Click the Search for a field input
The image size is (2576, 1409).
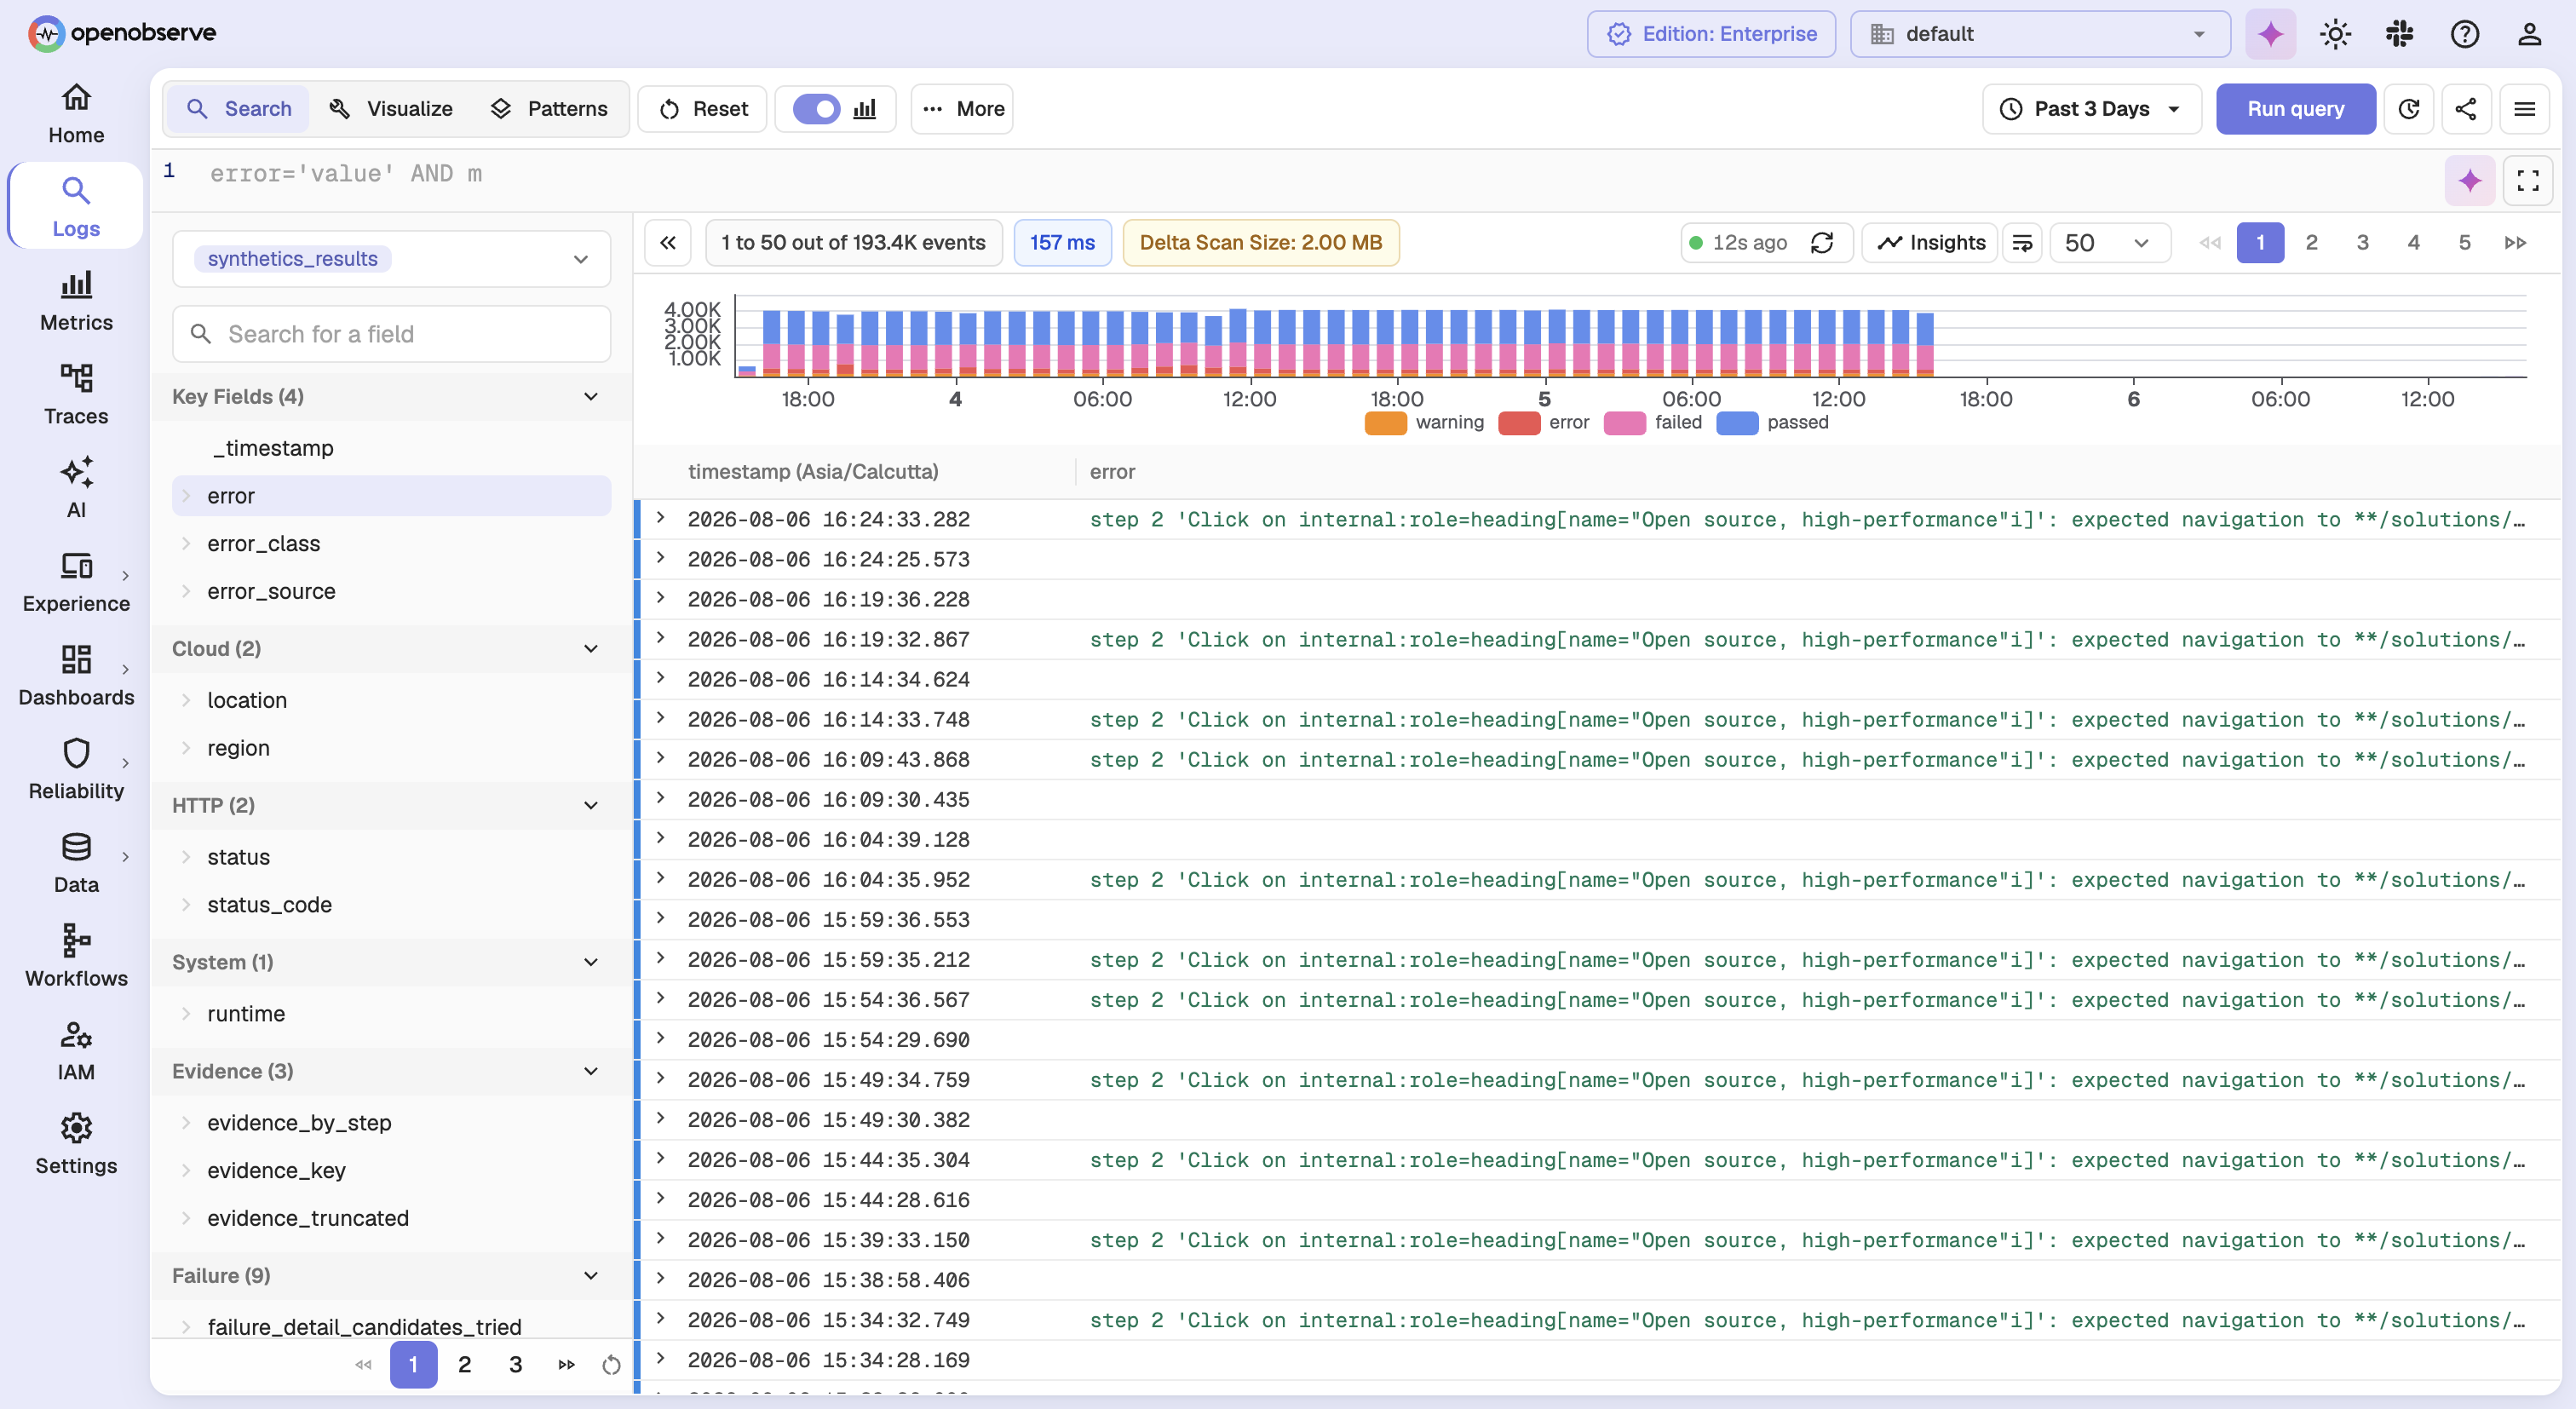(391, 334)
